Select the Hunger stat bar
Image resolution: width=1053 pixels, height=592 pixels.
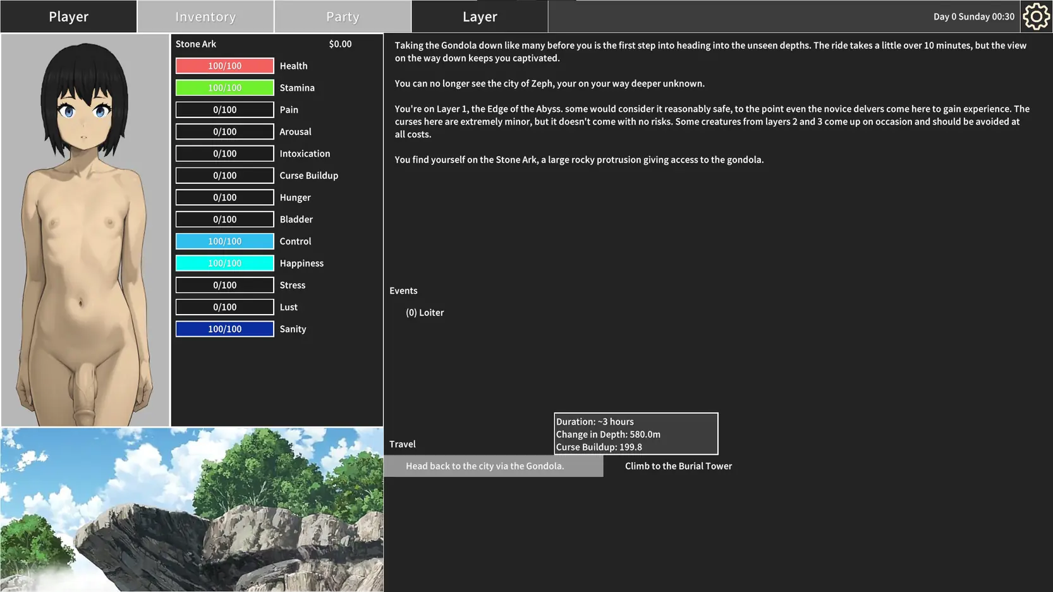pos(224,198)
